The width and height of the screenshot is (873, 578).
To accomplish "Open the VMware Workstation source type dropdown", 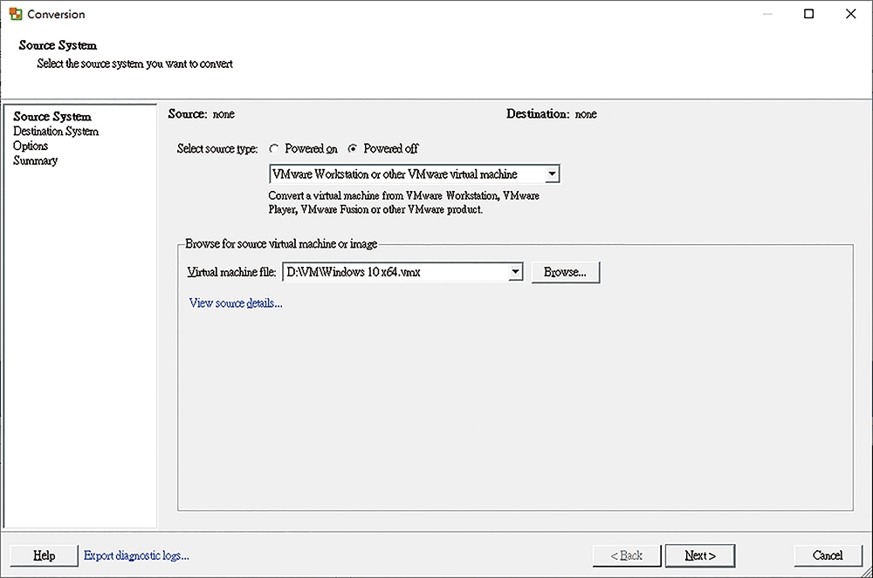I will (414, 174).
